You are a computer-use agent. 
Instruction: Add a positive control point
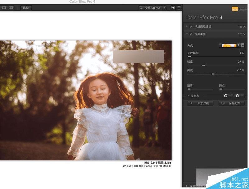click(228, 96)
